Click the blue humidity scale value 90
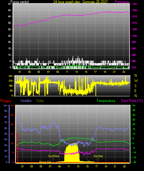This screenshot has height=171, width=144. [6, 111]
